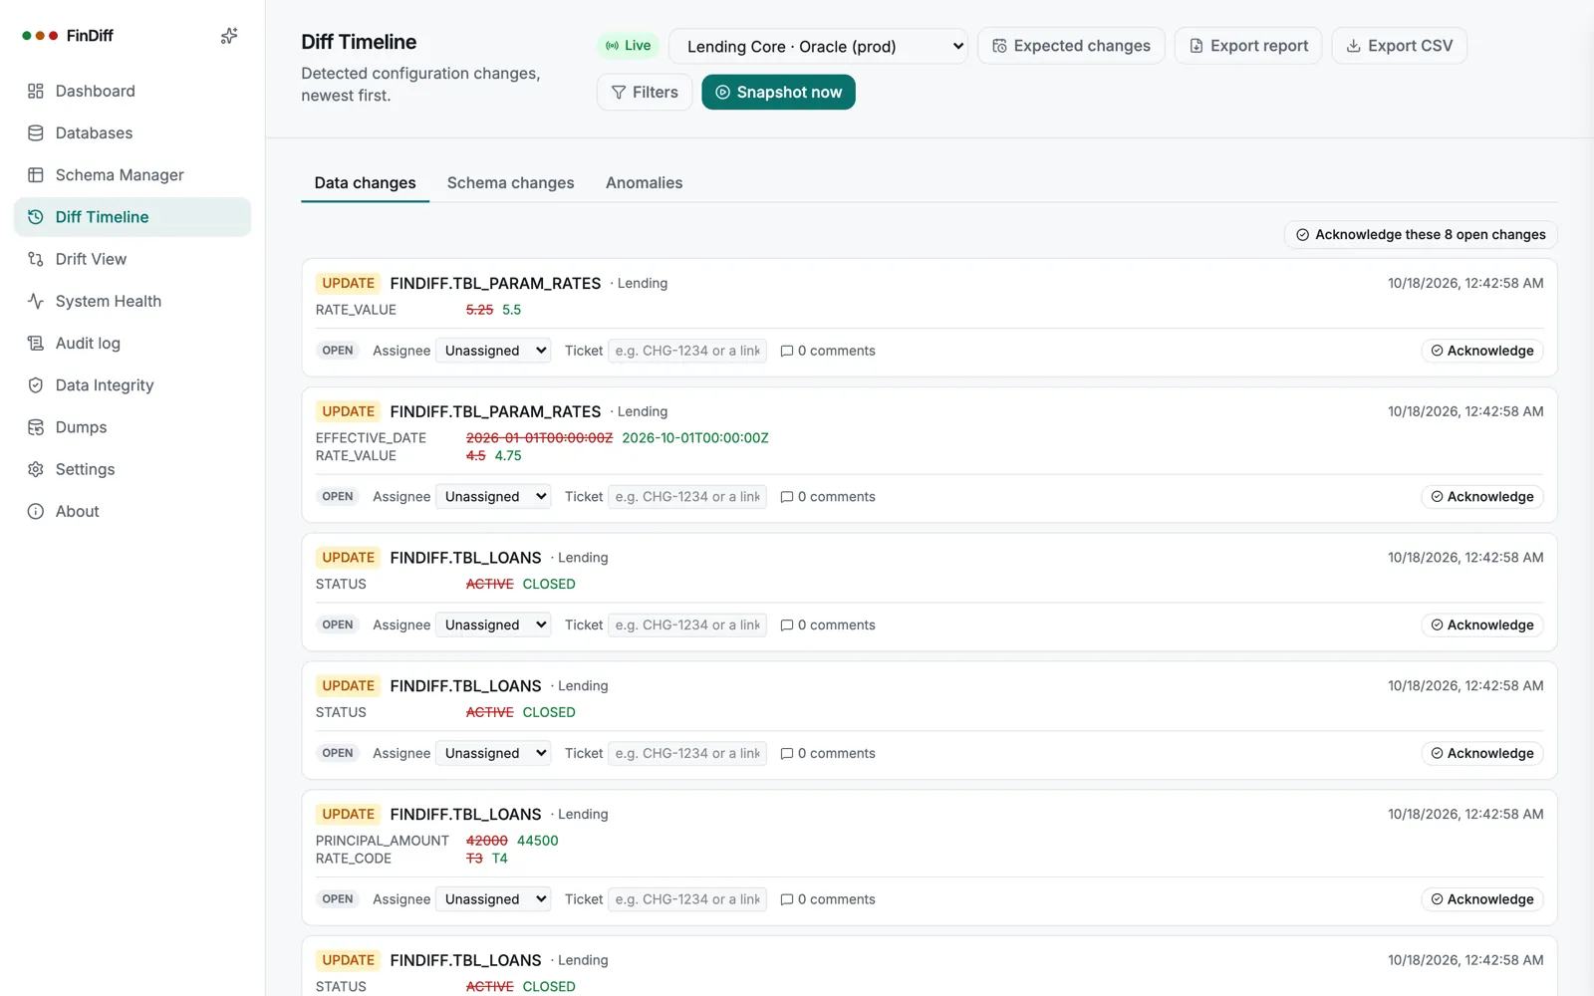Open Assignee dropdown on first TBL_LOANS STATUS card
The width and height of the screenshot is (1594, 996).
(493, 625)
